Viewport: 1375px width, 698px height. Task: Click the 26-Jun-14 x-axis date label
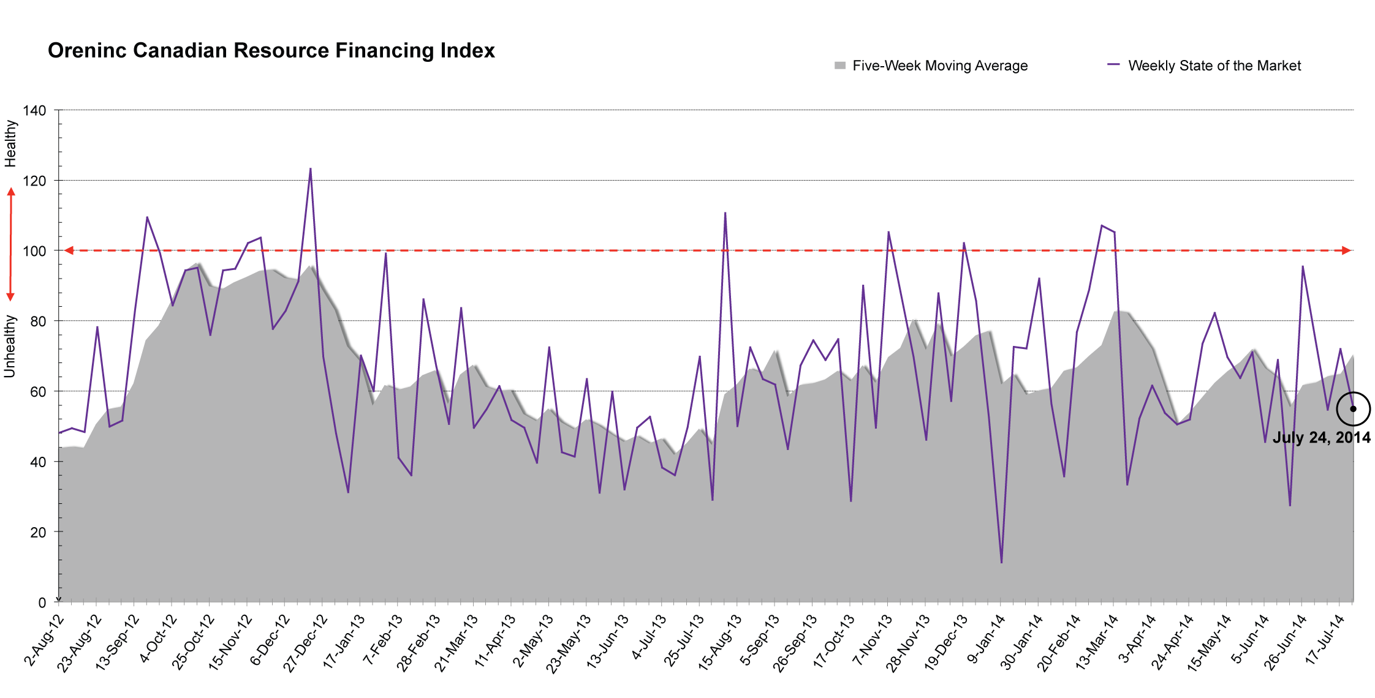pyautogui.click(x=1287, y=644)
